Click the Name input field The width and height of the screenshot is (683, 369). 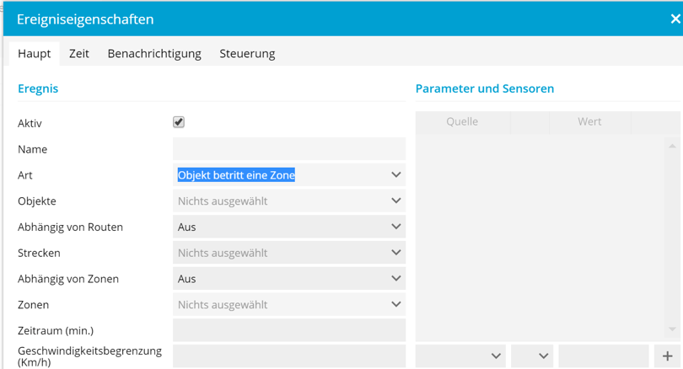click(288, 149)
